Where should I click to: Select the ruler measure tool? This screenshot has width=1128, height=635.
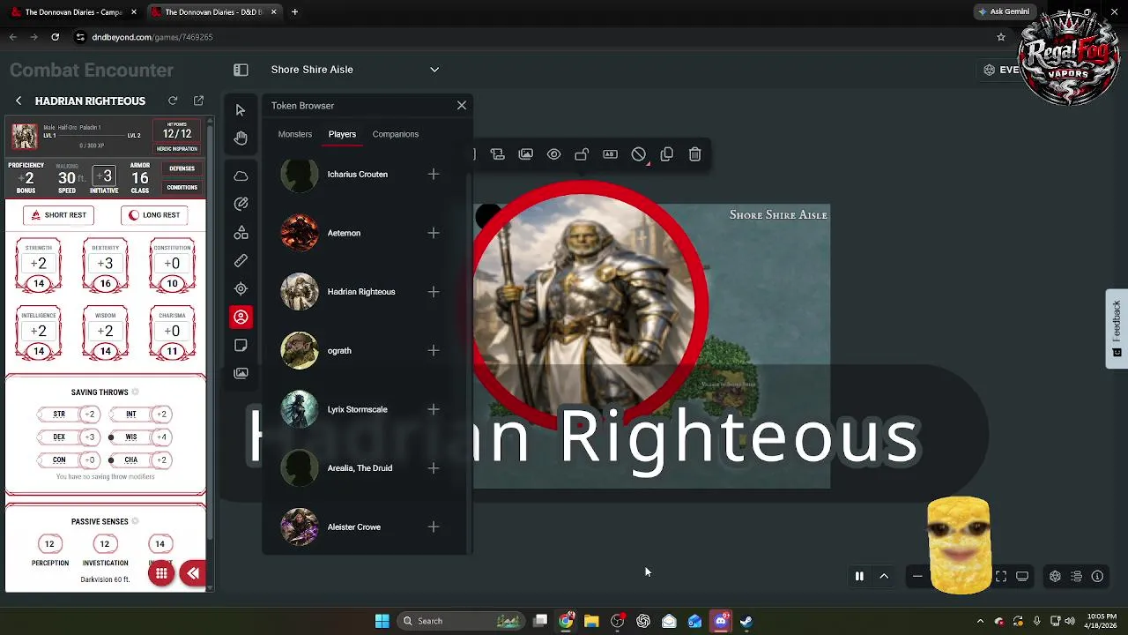[241, 260]
